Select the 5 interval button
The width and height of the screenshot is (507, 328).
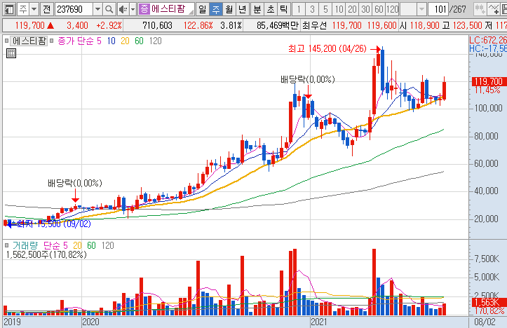[325, 9]
